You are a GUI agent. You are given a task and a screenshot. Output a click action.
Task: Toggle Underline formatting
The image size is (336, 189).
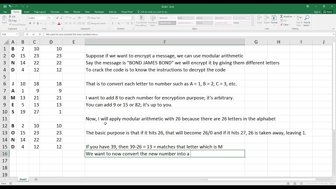point(38,23)
